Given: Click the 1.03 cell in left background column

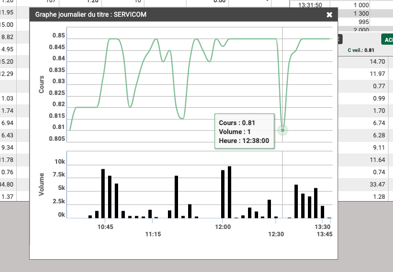Looking at the screenshot, I should tap(7, 98).
